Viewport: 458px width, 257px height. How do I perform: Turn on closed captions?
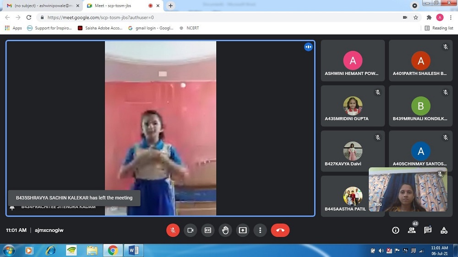coord(207,230)
